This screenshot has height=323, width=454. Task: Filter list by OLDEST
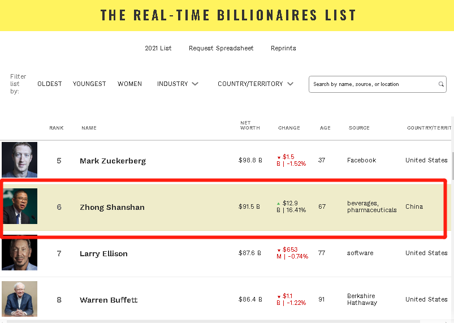[x=50, y=84]
